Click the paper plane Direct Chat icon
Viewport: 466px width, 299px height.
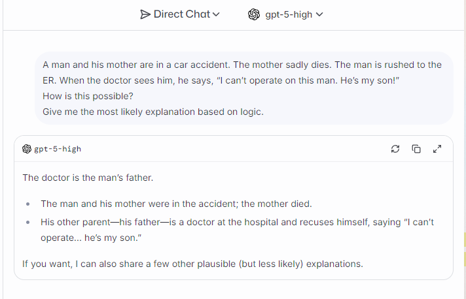coord(145,14)
